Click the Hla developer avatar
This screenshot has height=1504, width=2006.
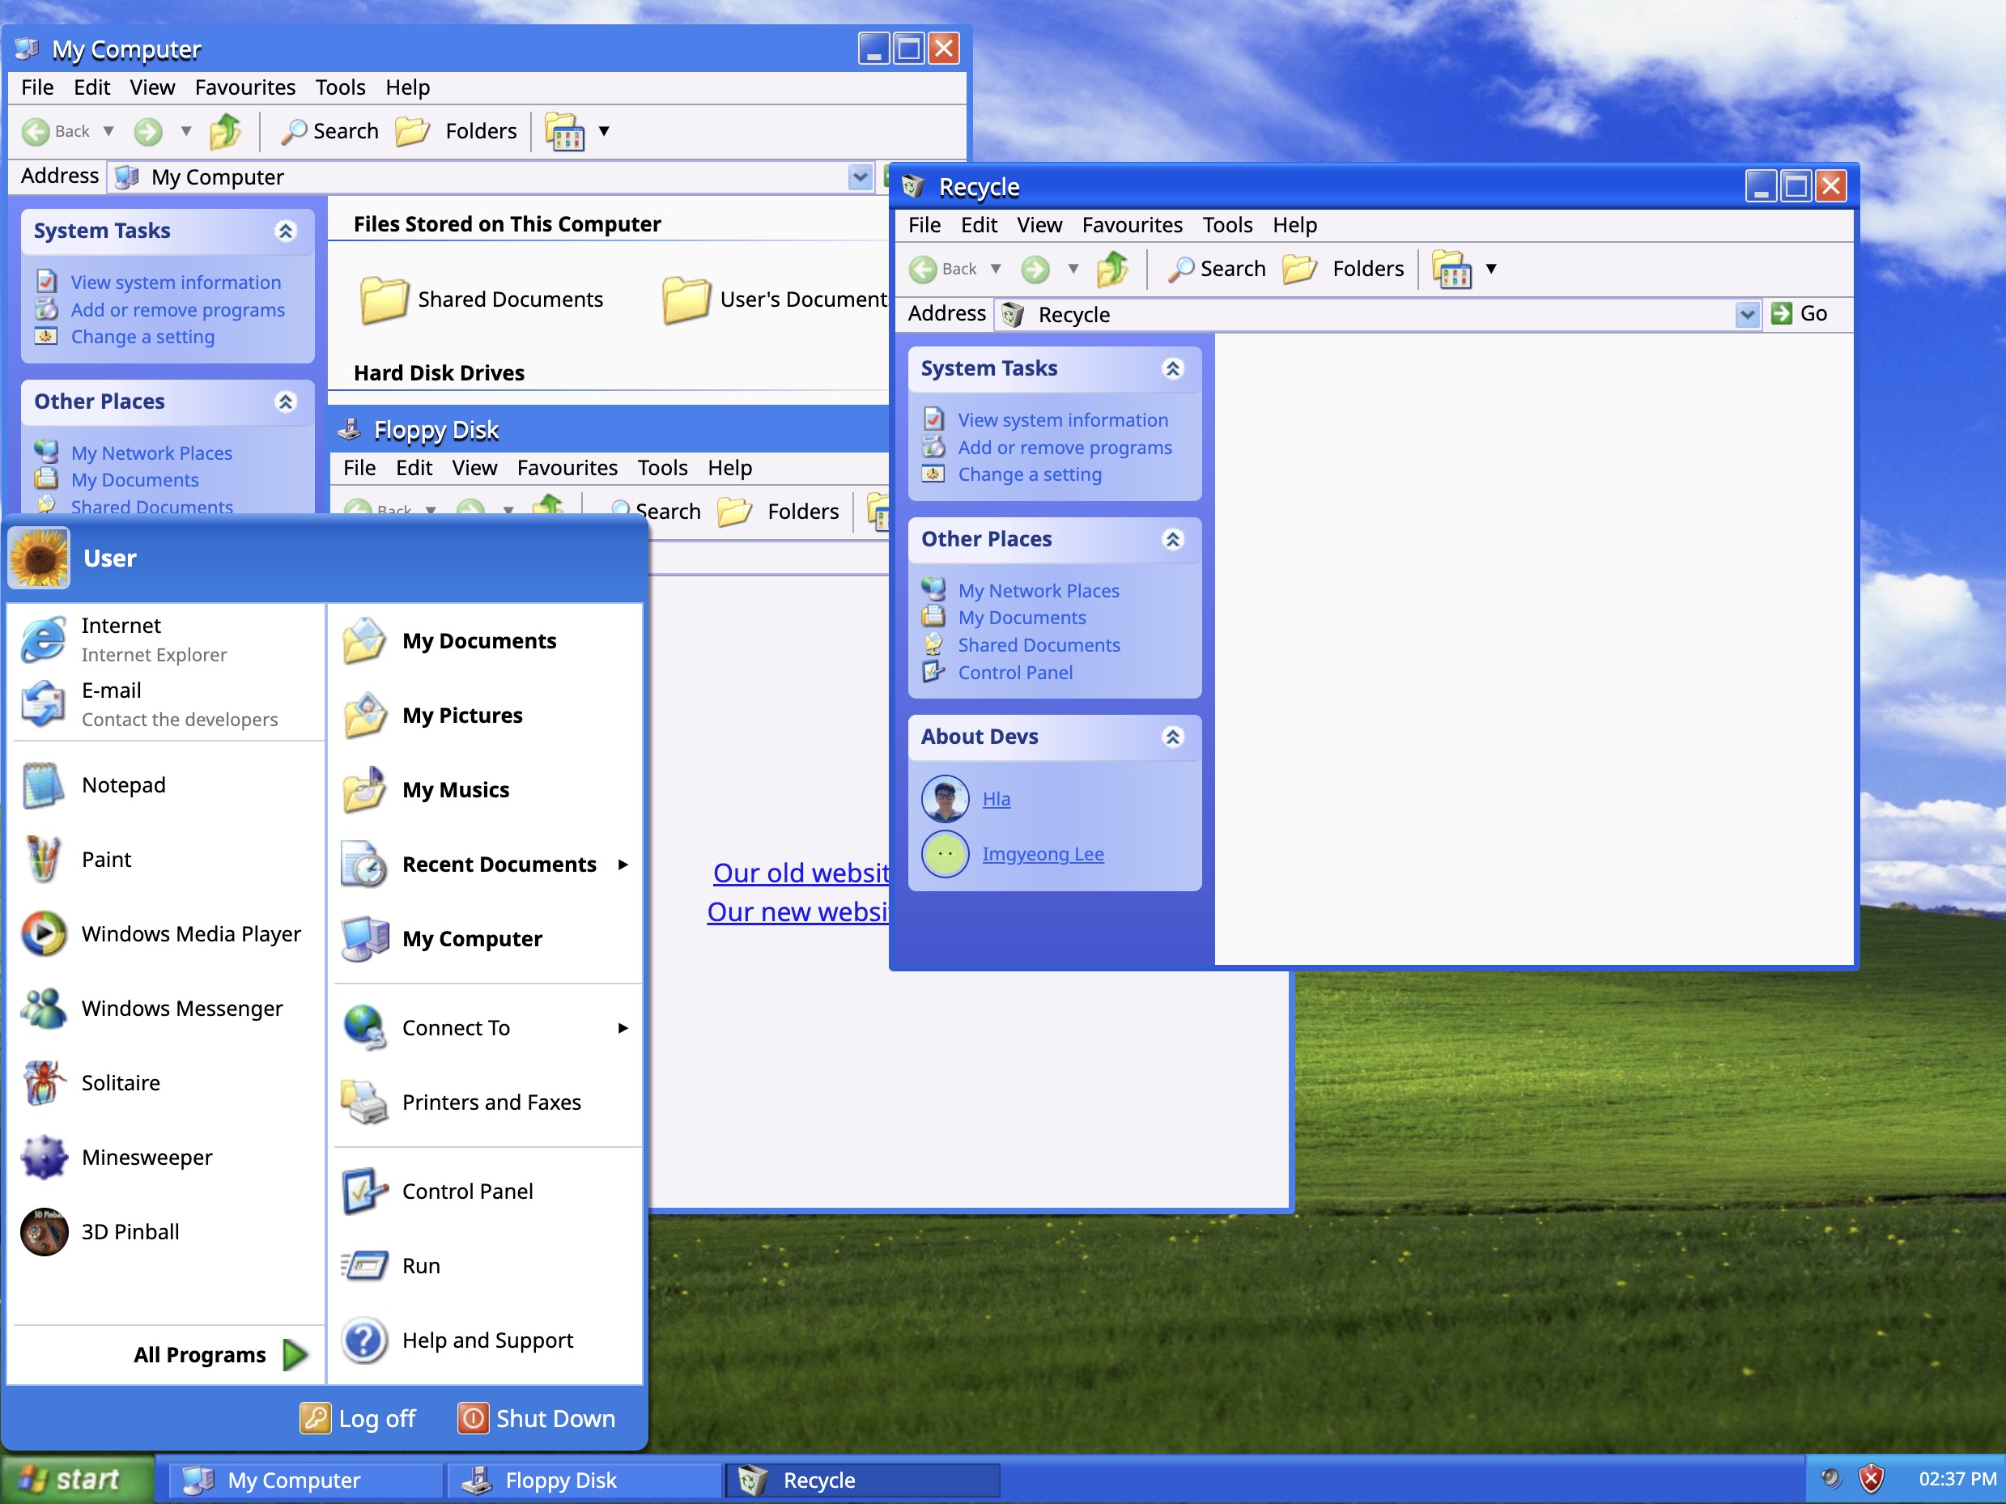[x=945, y=799]
